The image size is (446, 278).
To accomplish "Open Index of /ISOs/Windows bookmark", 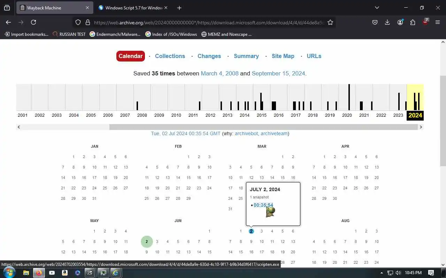I will (x=171, y=34).
